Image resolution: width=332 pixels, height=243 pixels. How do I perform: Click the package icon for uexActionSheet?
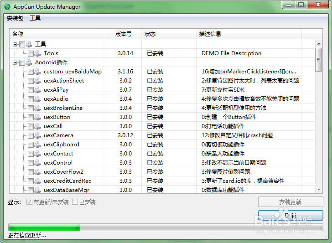(x=37, y=81)
